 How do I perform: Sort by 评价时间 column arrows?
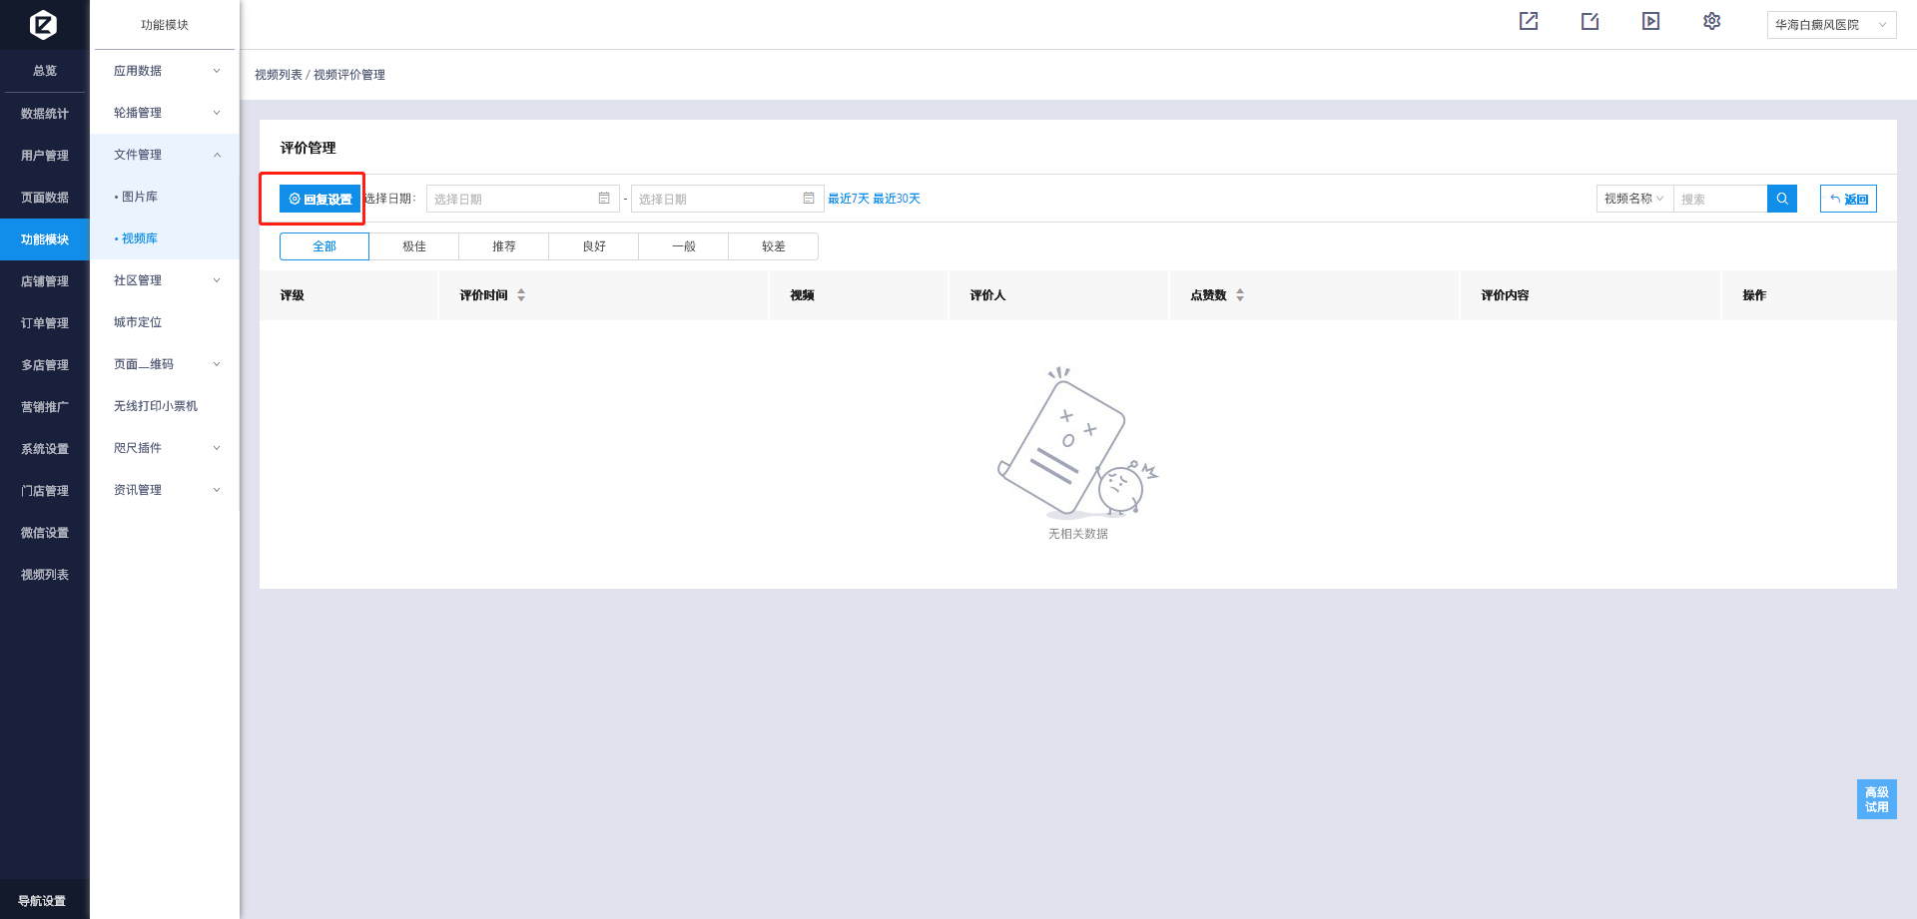click(x=521, y=295)
